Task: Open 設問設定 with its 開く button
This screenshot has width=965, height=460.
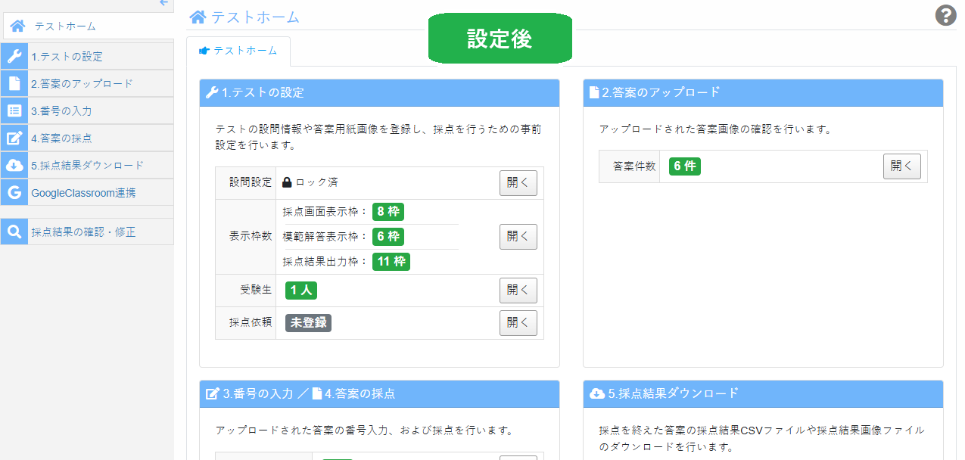Action: [x=518, y=183]
